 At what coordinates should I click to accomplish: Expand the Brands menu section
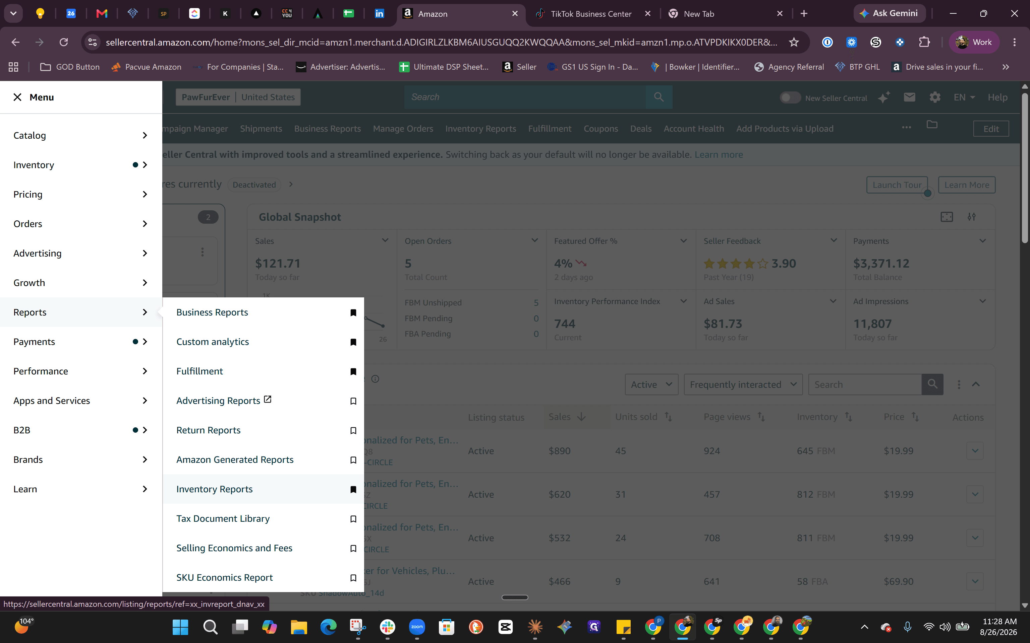tap(81, 460)
